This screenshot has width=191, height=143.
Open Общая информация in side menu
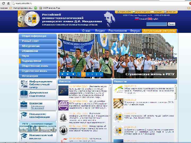pyautogui.click(x=38, y=36)
